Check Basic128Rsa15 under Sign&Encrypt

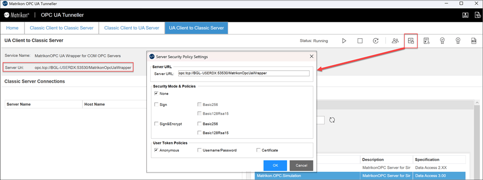199,133
